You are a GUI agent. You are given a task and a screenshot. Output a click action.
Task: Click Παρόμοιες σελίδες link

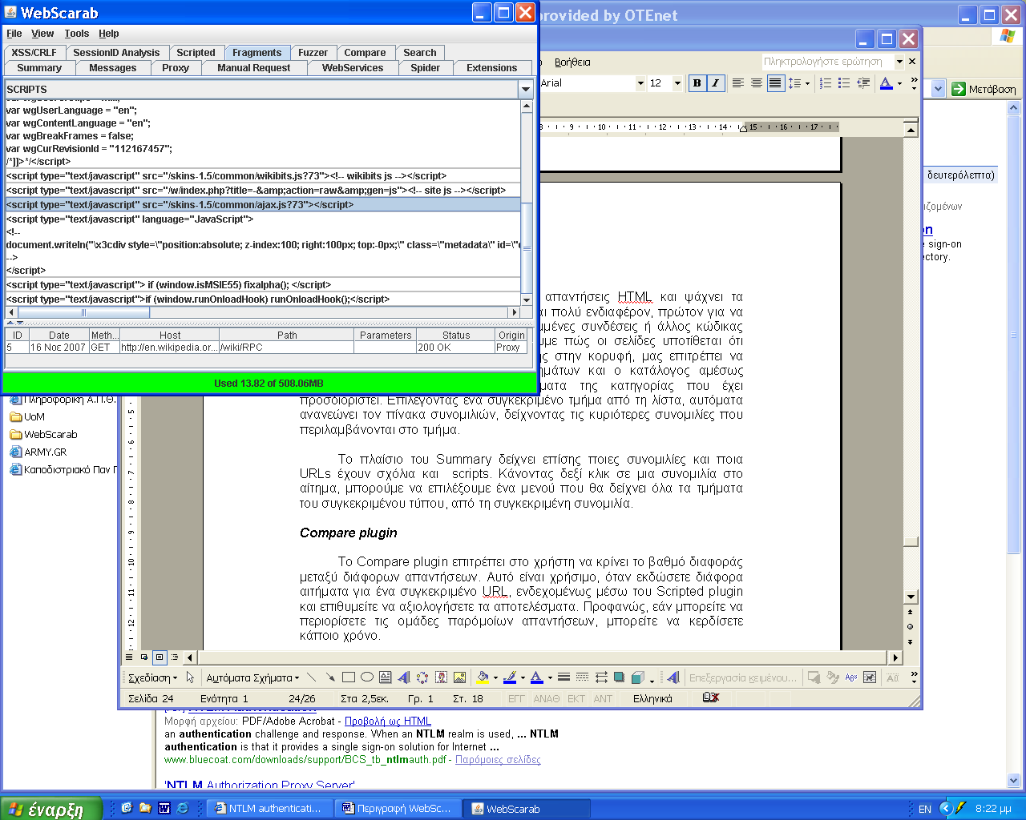498,759
